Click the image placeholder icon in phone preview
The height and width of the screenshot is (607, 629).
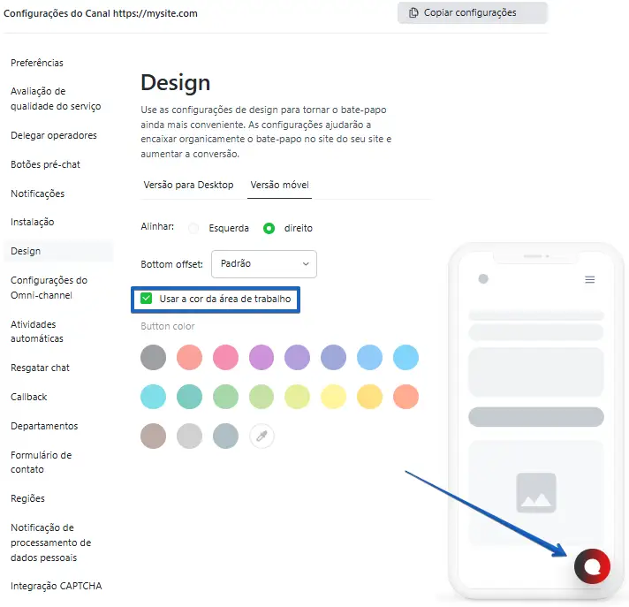point(536,492)
